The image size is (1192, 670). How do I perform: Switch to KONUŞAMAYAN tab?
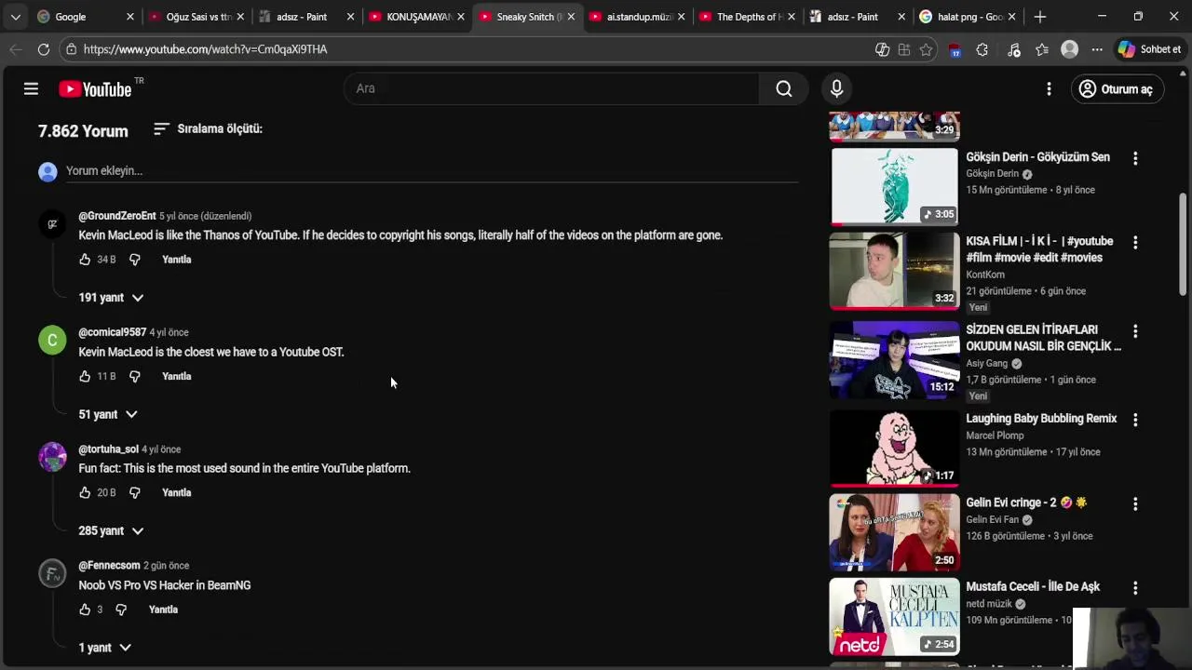point(415,17)
